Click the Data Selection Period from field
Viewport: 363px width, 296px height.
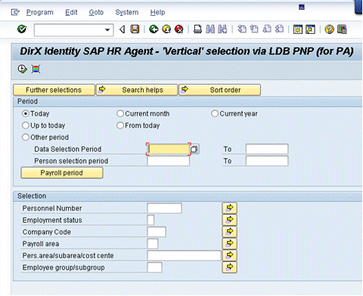(x=169, y=150)
